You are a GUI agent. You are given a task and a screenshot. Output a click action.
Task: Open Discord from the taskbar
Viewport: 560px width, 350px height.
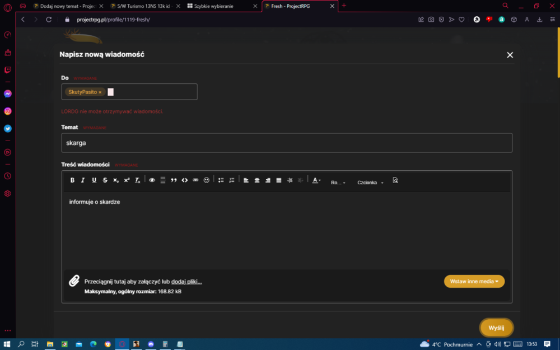coord(151,344)
